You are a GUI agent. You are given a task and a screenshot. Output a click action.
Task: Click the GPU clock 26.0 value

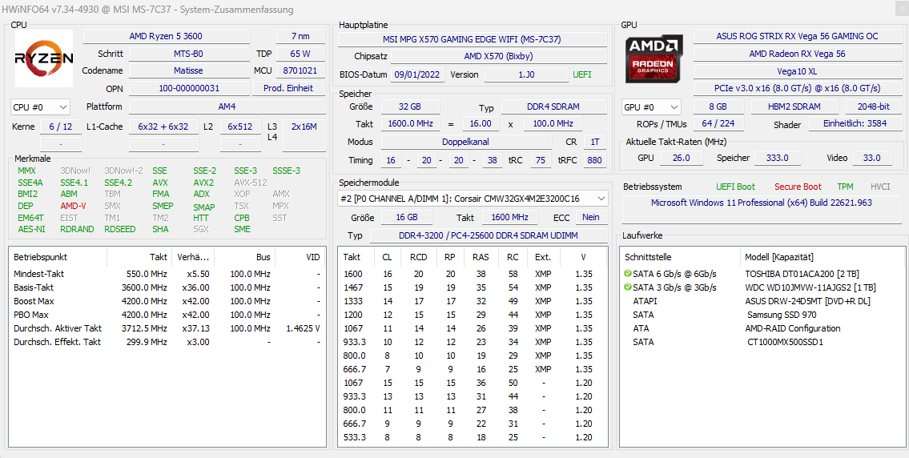[x=680, y=158]
